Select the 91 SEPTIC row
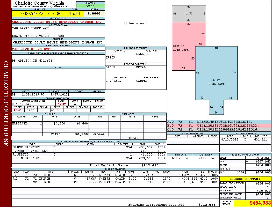Viewport: 272px width, 207px height. 89,154
